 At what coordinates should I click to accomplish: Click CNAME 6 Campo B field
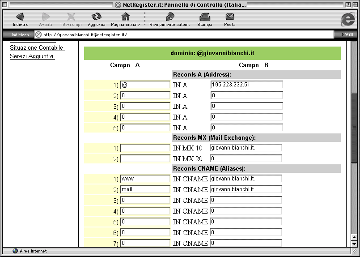click(246, 233)
